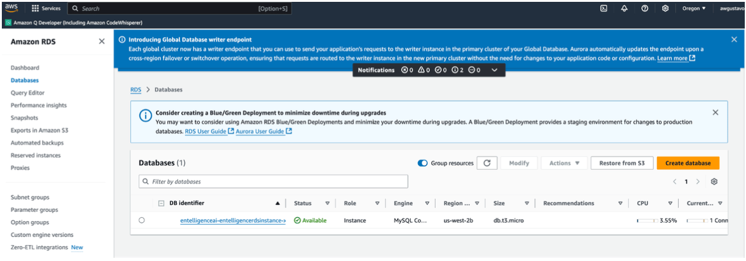Viewport: 746px width, 261px height.
Task: Open the notifications bell icon
Action: coord(624,9)
